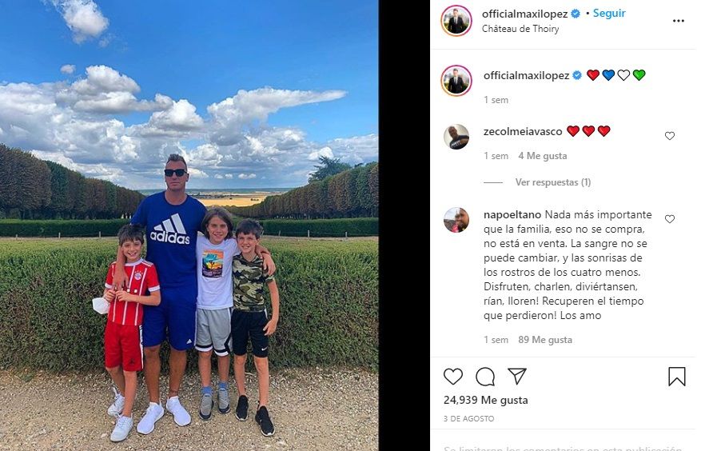701x451 pixels.
Task: Open the zecolmeiavasco username link
Action: (523, 131)
